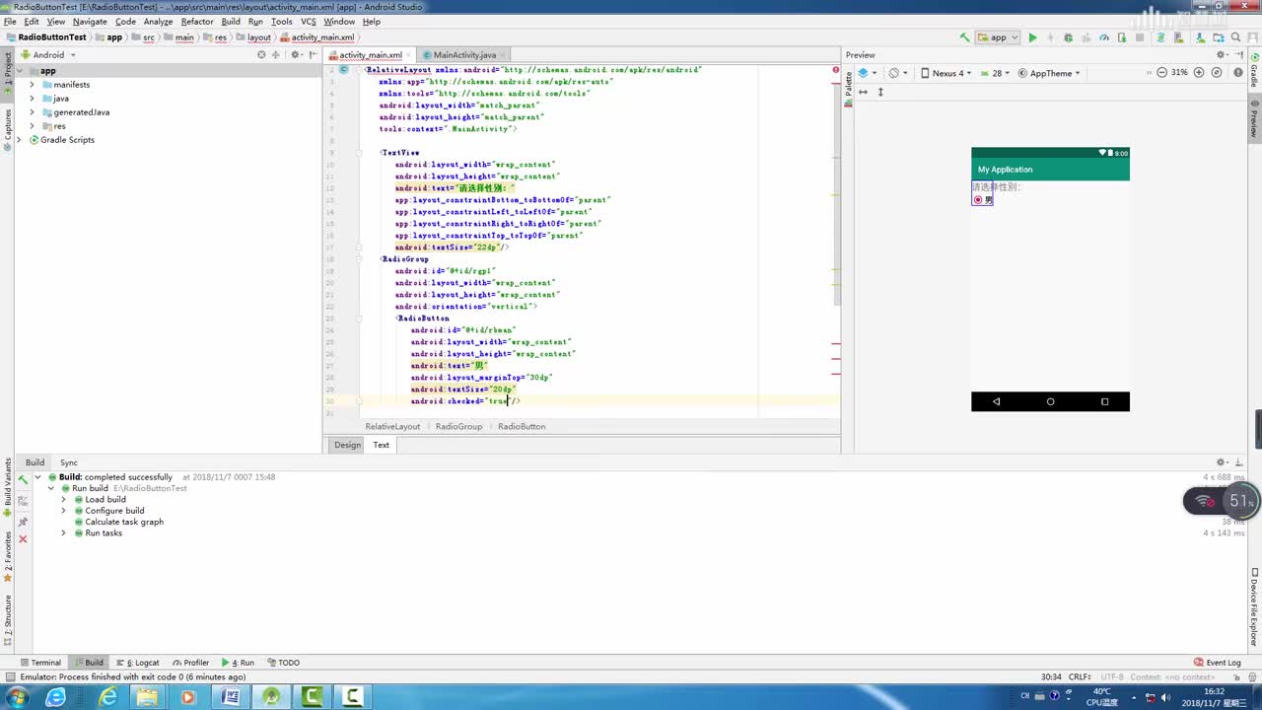The height and width of the screenshot is (710, 1262).
Task: Click zoom to fit screen icon in Preview
Action: click(1217, 72)
